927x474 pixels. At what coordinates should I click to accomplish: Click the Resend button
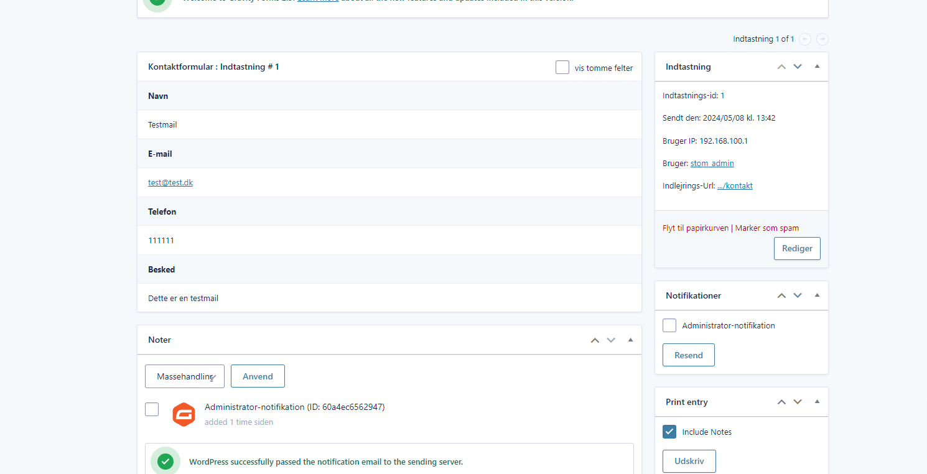(x=689, y=355)
